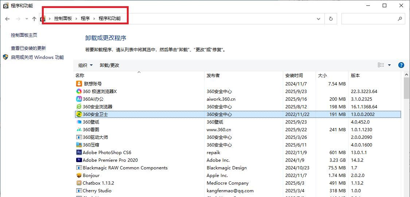Open the 组织 dropdown menu

pos(86,65)
